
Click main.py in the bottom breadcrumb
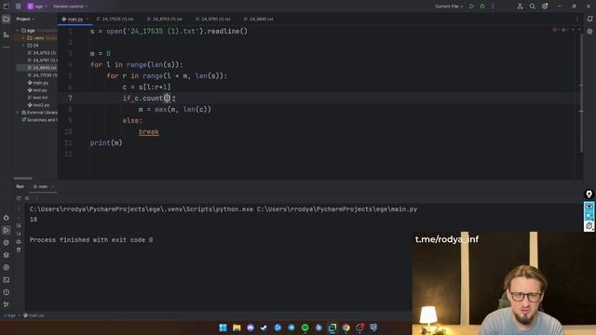click(34, 315)
